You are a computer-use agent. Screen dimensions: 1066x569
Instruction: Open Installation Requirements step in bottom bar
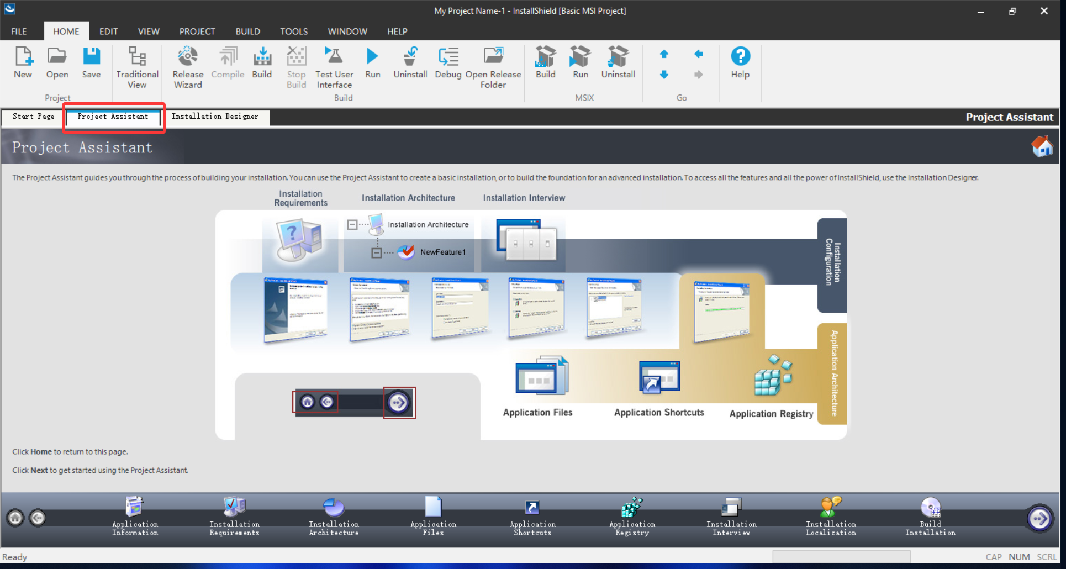(234, 517)
